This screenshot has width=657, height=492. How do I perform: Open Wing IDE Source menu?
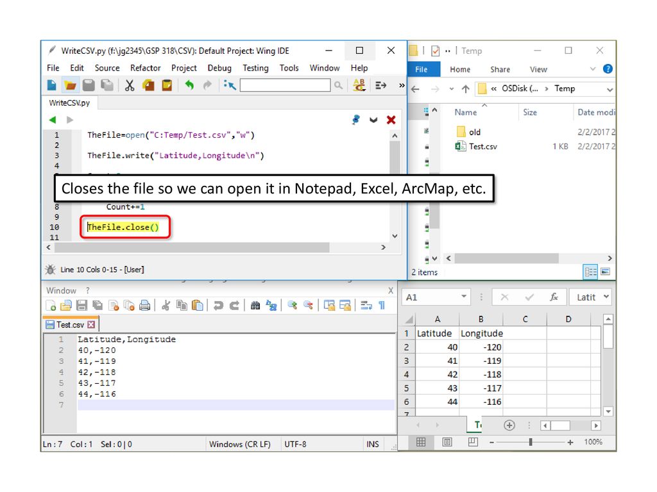pos(107,68)
